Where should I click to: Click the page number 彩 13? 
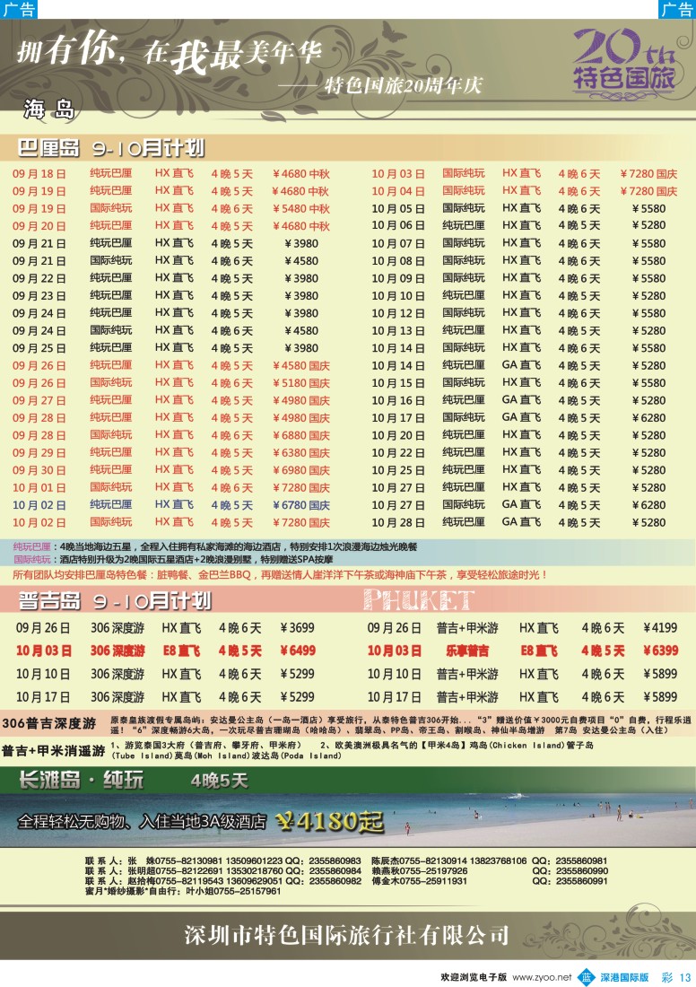(x=676, y=977)
